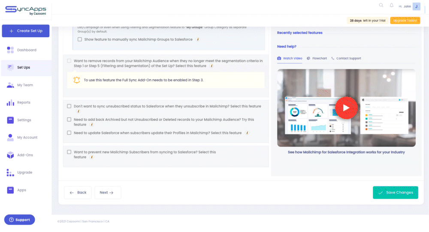
Task: Play the Mailchimp for Salesforce video
Action: [346, 108]
